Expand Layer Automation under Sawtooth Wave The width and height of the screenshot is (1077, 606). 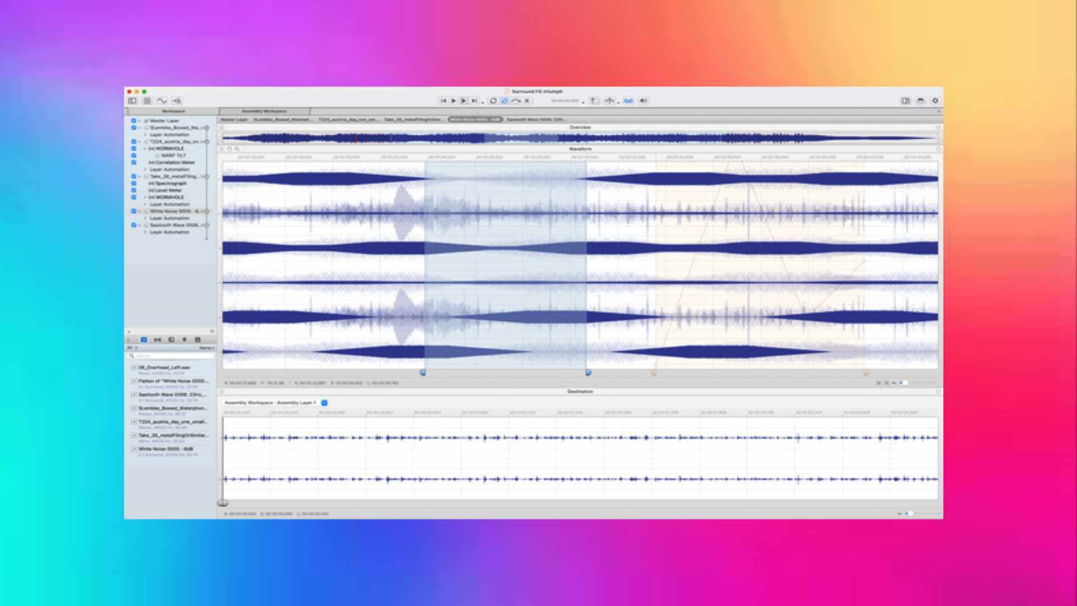145,232
